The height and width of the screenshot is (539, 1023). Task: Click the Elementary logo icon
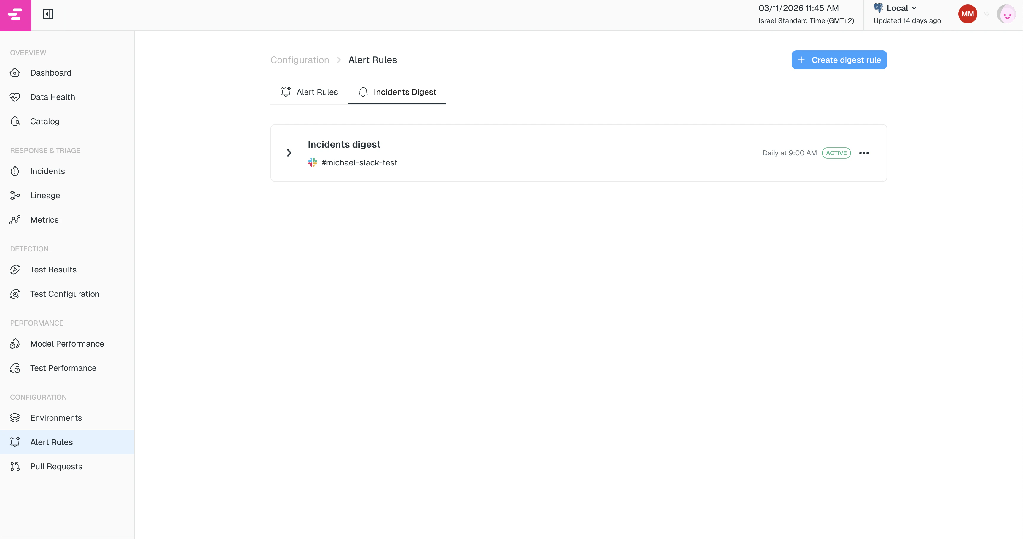pyautogui.click(x=15, y=15)
